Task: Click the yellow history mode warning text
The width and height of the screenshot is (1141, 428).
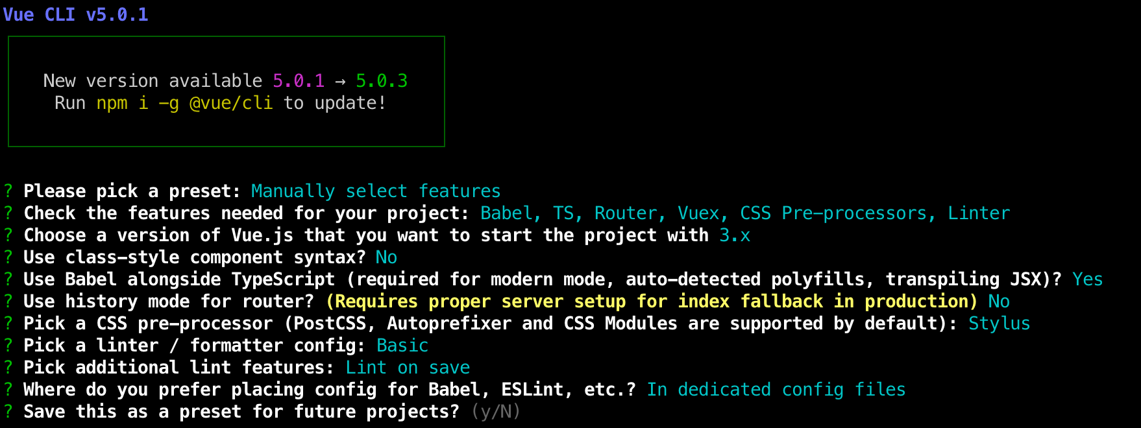Action: [652, 302]
